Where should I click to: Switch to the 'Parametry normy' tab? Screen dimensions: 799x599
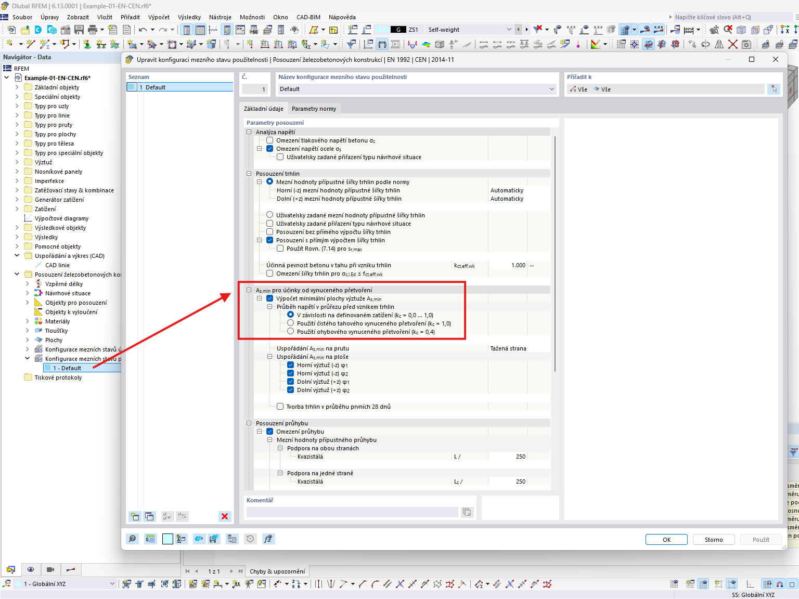(x=314, y=109)
